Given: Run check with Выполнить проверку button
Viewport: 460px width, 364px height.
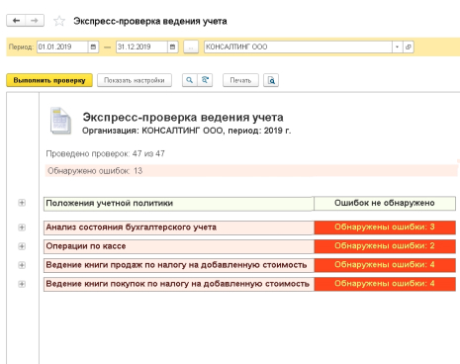Looking at the screenshot, I should (49, 80).
